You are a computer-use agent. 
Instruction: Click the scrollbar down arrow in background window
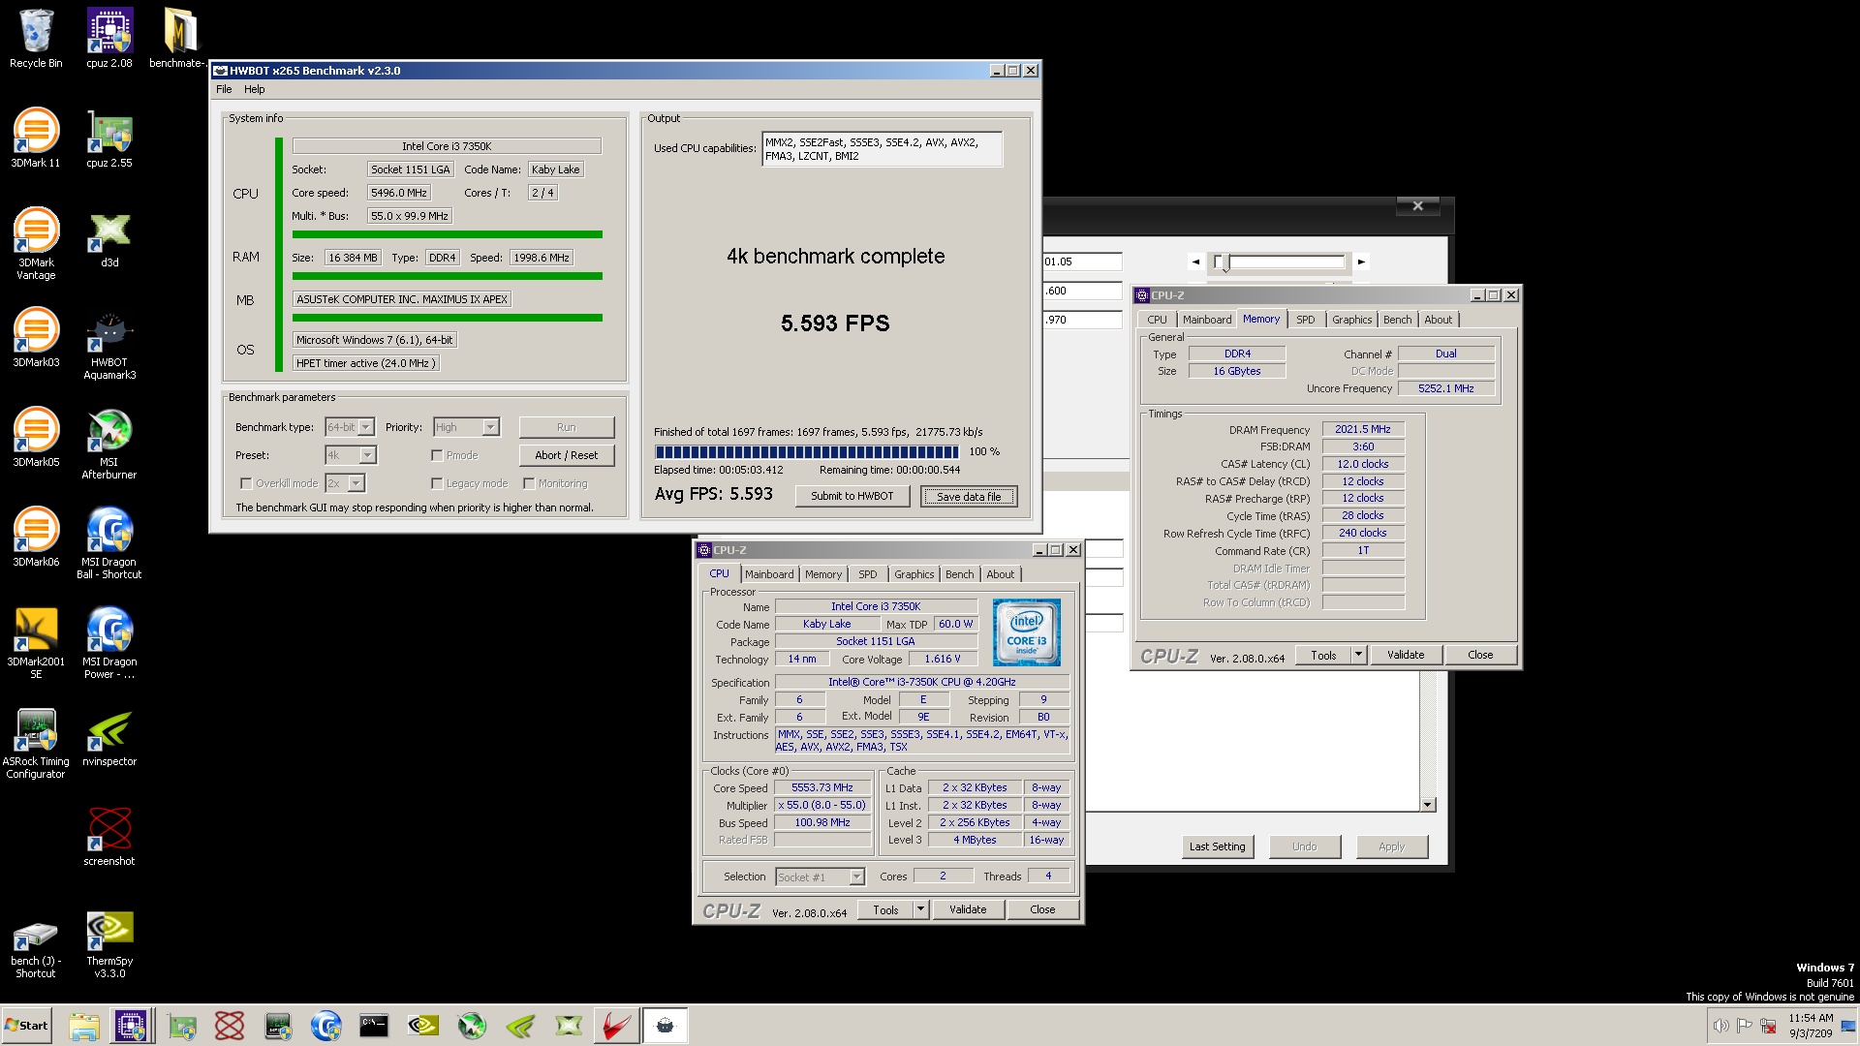point(1427,805)
